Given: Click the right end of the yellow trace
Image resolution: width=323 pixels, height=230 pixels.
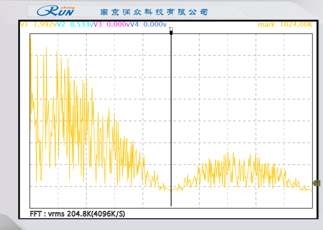Looking at the screenshot, I should [x=311, y=191].
